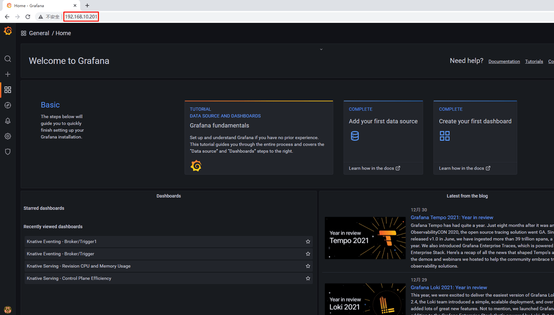Click the Basic heading in setup guide

[x=50, y=105]
